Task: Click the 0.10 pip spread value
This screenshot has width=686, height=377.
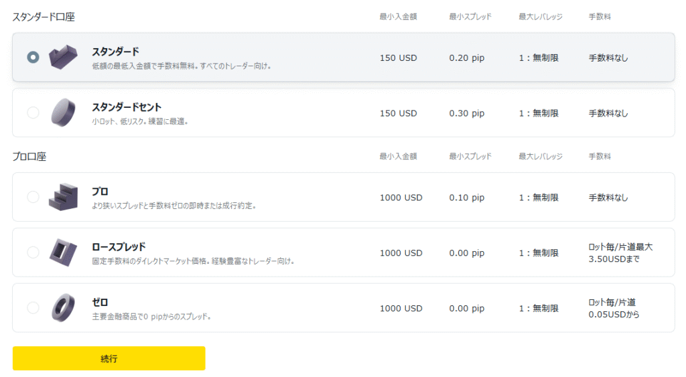Action: tap(466, 198)
